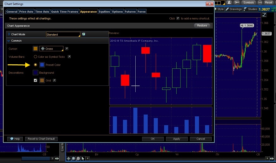Image resolution: width=276 pixels, height=163 pixels.
Task: Open the Chart Mode Standard dropdown
Action: pyautogui.click(x=63, y=34)
